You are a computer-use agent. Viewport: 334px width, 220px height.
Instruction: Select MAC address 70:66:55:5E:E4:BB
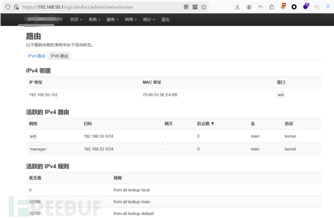pos(160,95)
